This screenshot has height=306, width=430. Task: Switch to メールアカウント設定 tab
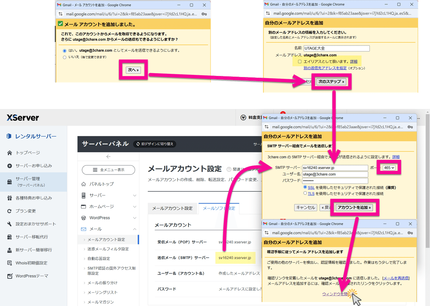172,209
